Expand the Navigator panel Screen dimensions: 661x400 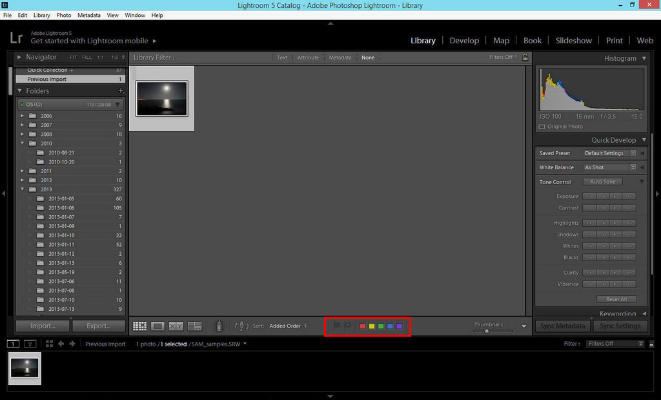(20, 58)
